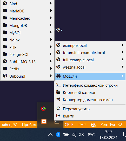This screenshot has height=141, width=126.
Task: Select Интерфейс командной строки menu item
Action: click(x=90, y=85)
